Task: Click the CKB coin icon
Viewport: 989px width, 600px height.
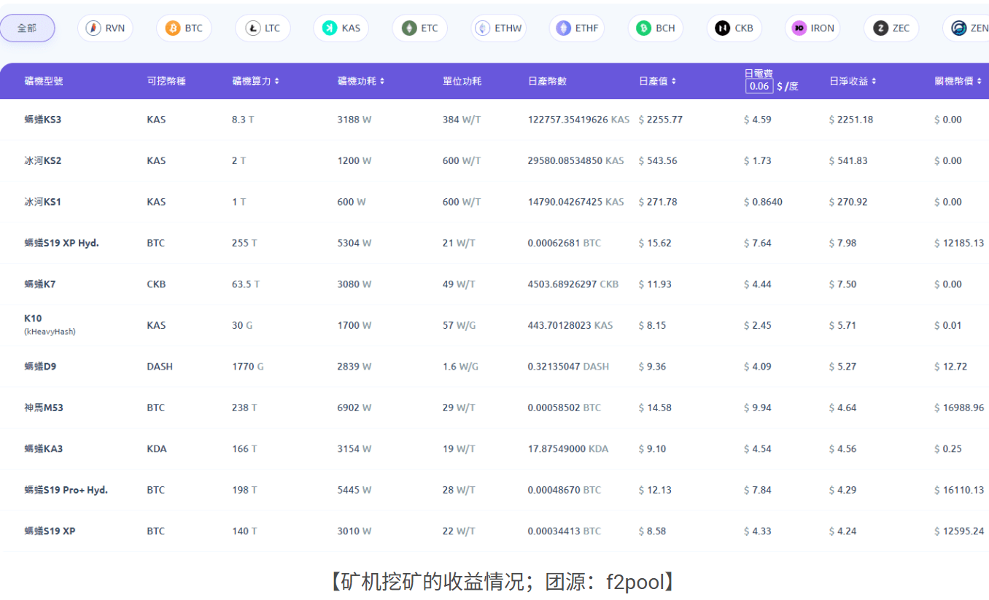Action: pos(722,28)
